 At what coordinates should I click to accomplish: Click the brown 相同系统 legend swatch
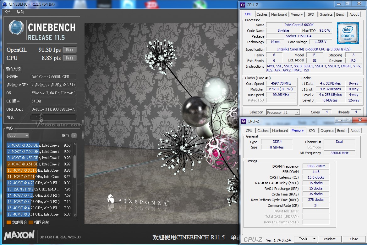coord(31,222)
